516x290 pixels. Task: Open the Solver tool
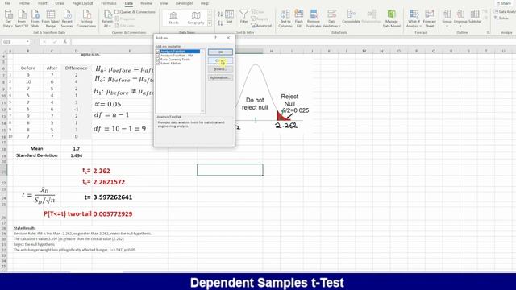coord(501,18)
